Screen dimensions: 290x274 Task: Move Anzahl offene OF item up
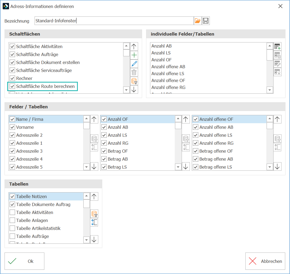coord(277,119)
